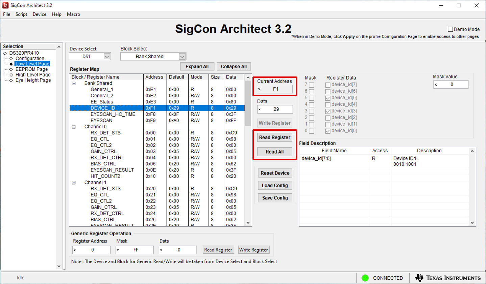The width and height of the screenshot is (486, 284).
Task: Click the Register Map vertical scrollbar thumb
Action: (x=248, y=103)
